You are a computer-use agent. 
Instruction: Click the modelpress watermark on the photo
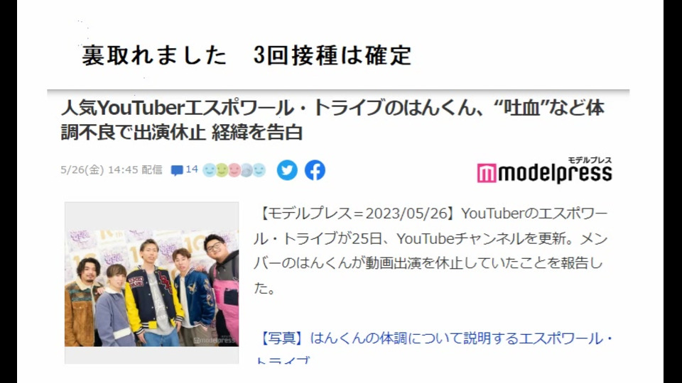click(215, 340)
